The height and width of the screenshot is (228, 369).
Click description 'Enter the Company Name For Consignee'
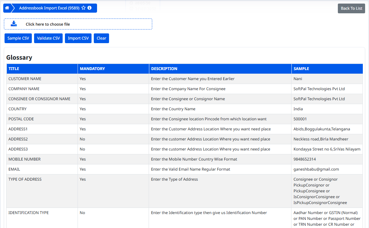point(188,89)
